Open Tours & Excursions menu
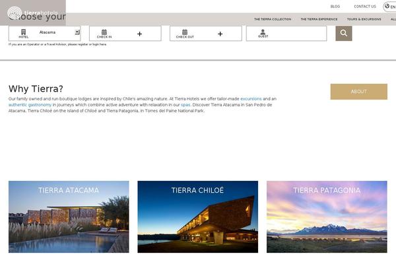This screenshot has height=264, width=396. click(x=364, y=19)
